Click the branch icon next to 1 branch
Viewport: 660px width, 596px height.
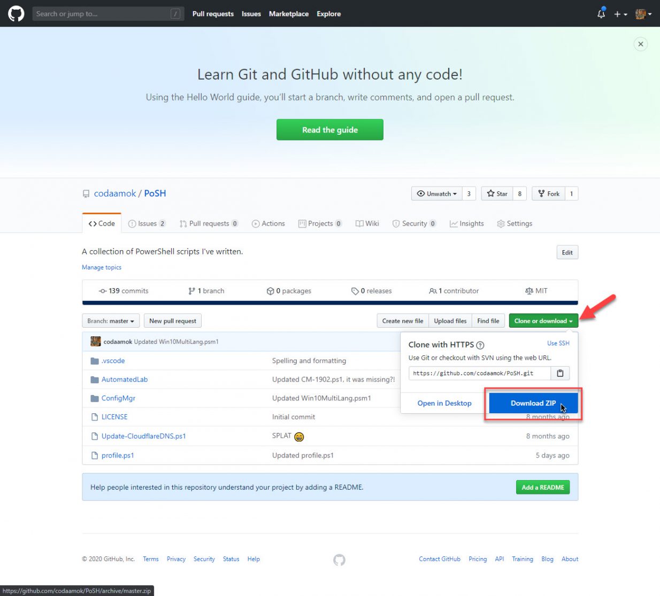pyautogui.click(x=193, y=290)
